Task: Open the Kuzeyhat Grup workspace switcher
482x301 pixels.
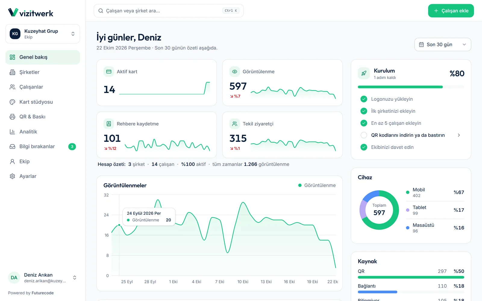Action: coord(42,34)
